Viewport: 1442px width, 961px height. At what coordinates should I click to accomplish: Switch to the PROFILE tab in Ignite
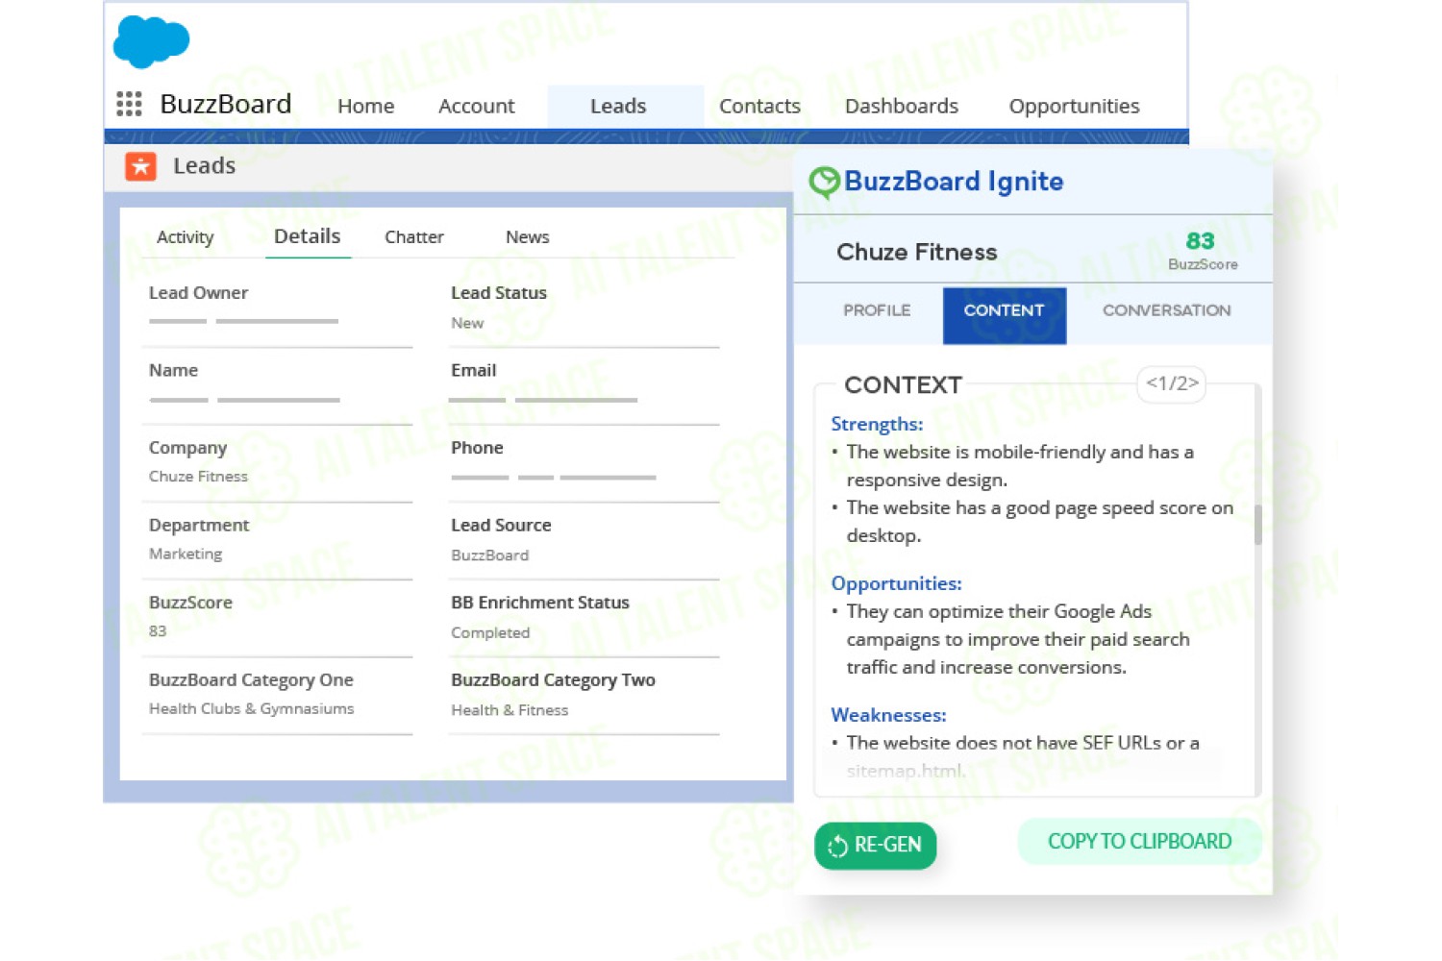876,310
